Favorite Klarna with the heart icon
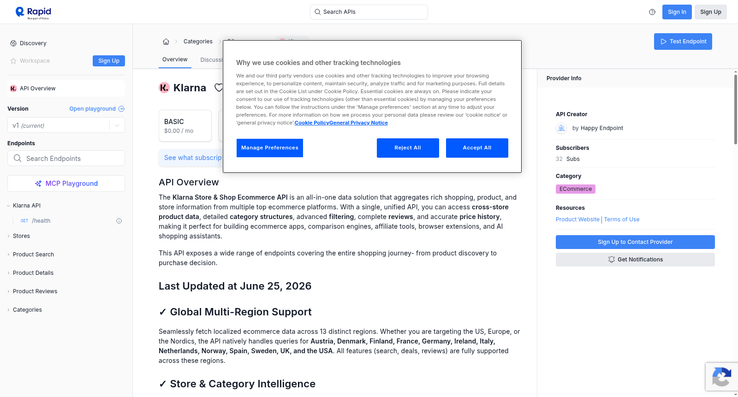The height and width of the screenshot is (397, 738). 219,88
